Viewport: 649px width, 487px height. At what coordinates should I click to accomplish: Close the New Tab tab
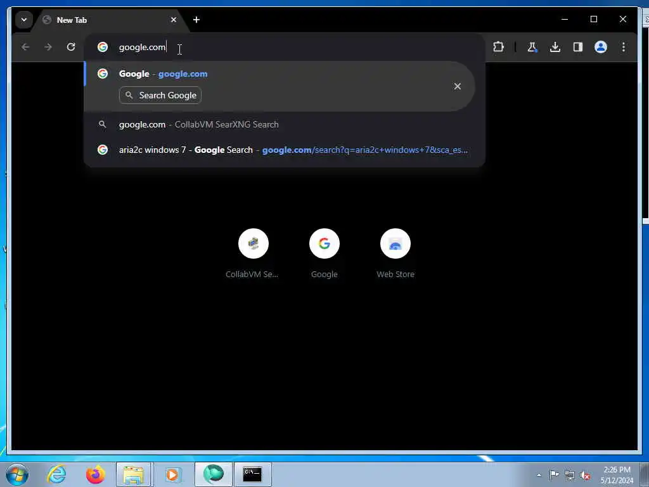coord(174,20)
